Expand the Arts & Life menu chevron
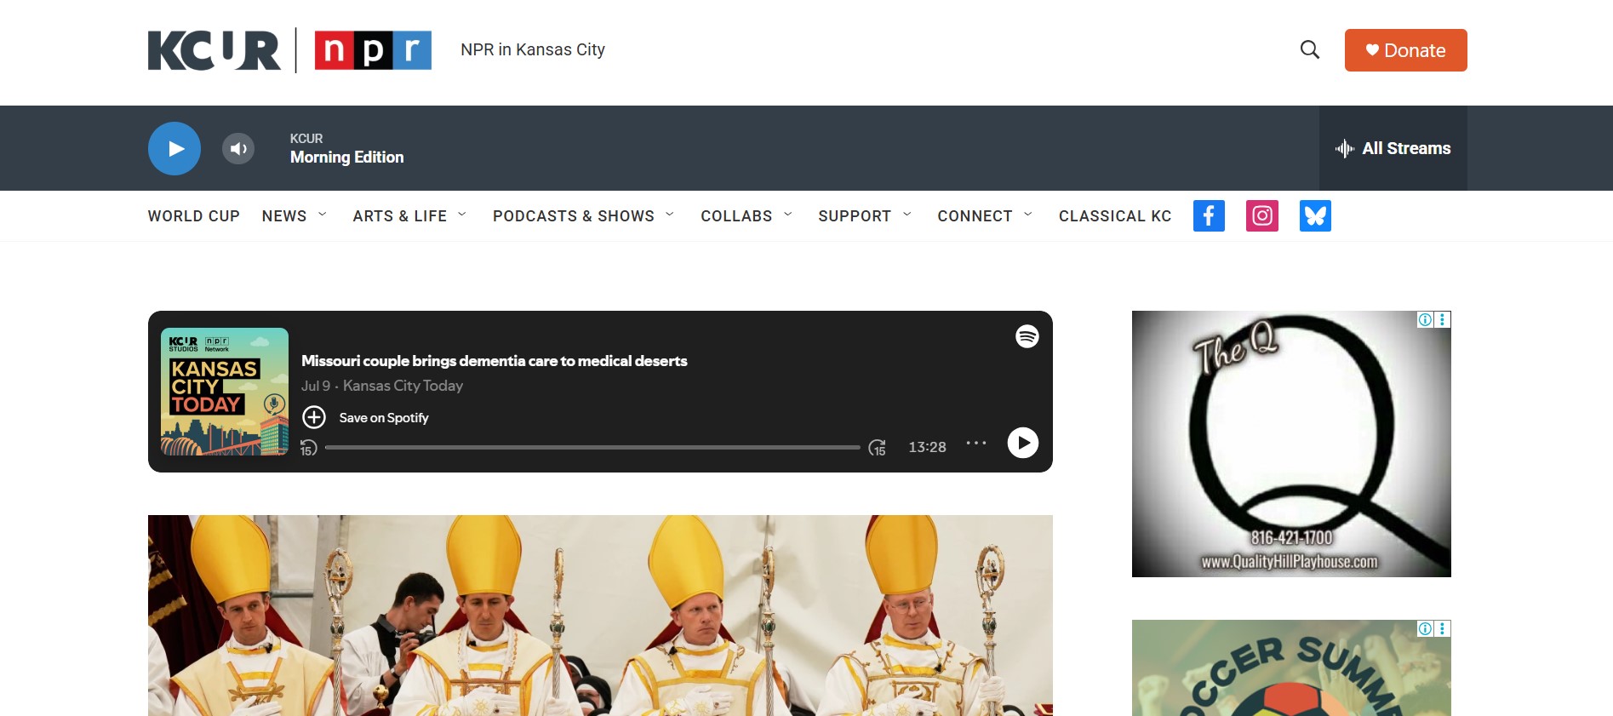The width and height of the screenshot is (1613, 716). [462, 215]
